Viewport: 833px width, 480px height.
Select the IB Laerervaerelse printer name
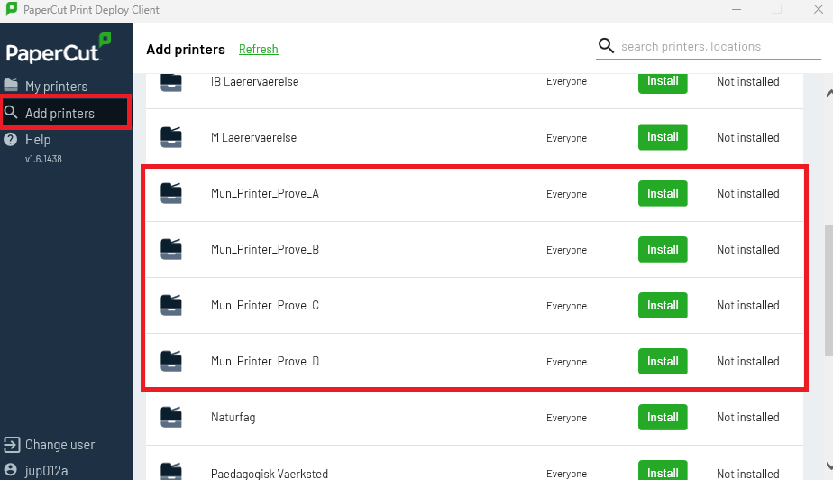[254, 81]
